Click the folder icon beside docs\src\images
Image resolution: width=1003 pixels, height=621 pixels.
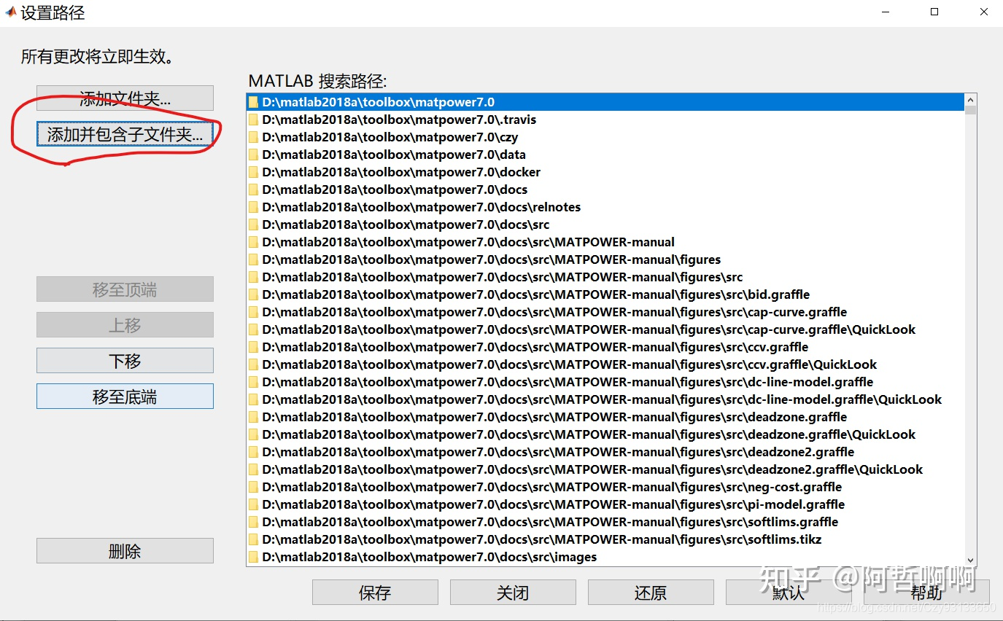click(x=252, y=556)
